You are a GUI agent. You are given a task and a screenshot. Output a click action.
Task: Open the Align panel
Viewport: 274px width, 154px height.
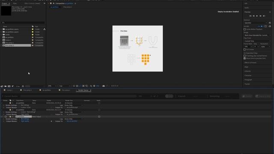point(247,67)
